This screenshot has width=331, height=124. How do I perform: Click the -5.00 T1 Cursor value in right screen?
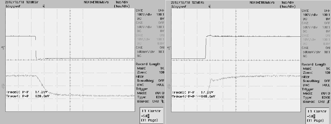point(311,116)
